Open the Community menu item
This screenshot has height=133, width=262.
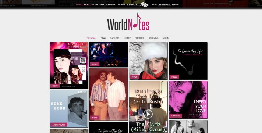164,4
